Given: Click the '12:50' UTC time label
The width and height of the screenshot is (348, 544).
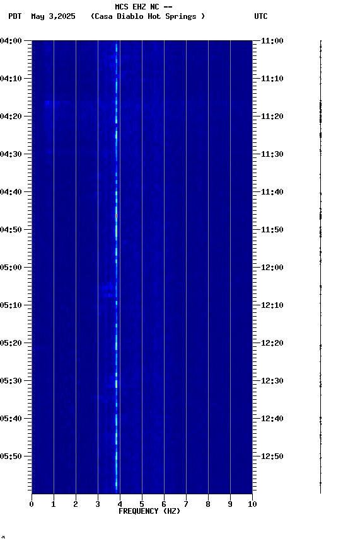Looking at the screenshot, I should click(272, 456).
